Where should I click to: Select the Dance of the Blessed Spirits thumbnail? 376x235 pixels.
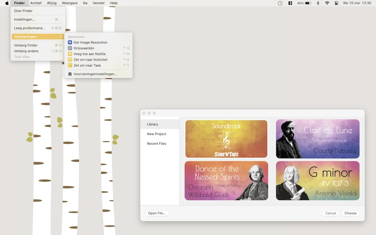(226, 181)
